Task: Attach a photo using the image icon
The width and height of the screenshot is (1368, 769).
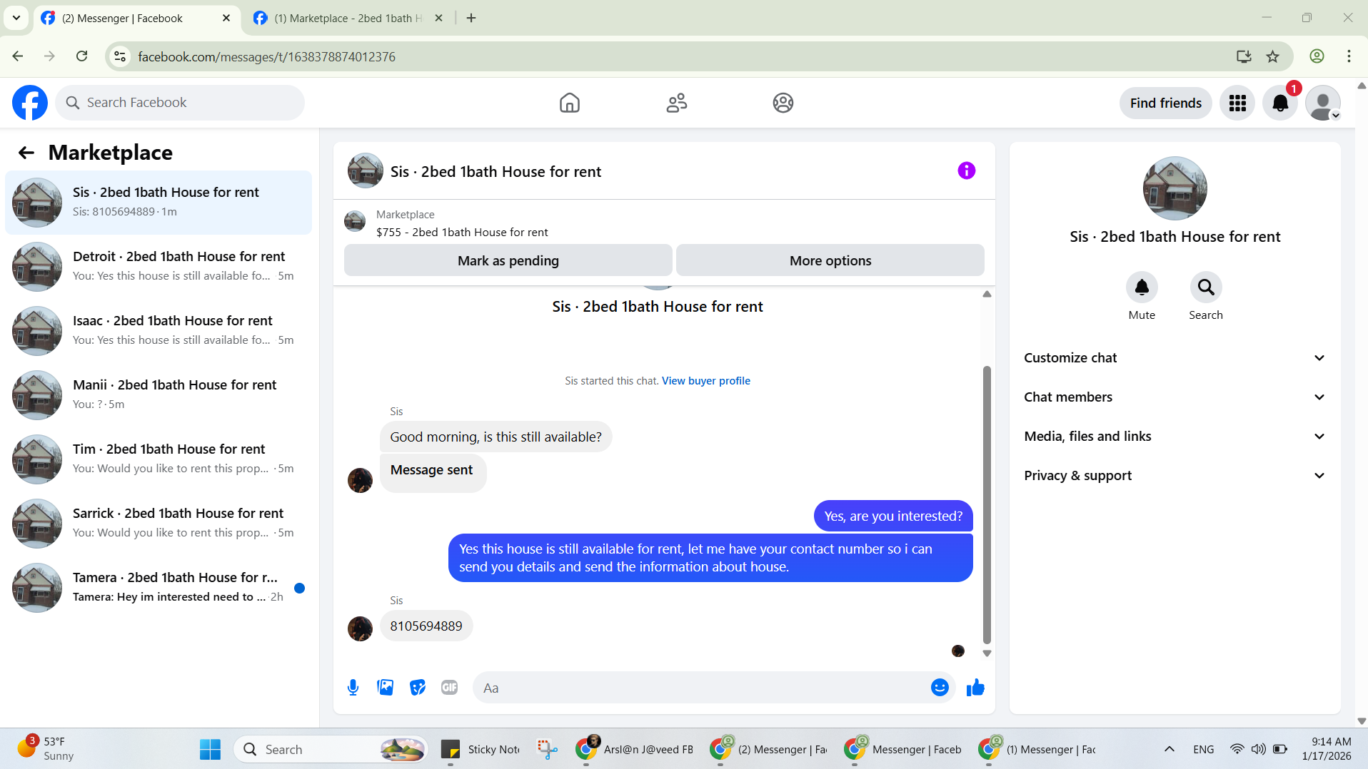Action: pos(385,688)
